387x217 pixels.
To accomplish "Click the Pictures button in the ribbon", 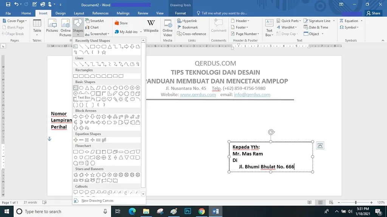I will (x=52, y=26).
